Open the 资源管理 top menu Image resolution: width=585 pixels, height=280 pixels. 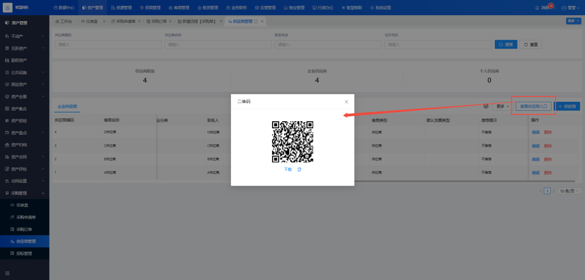point(121,7)
